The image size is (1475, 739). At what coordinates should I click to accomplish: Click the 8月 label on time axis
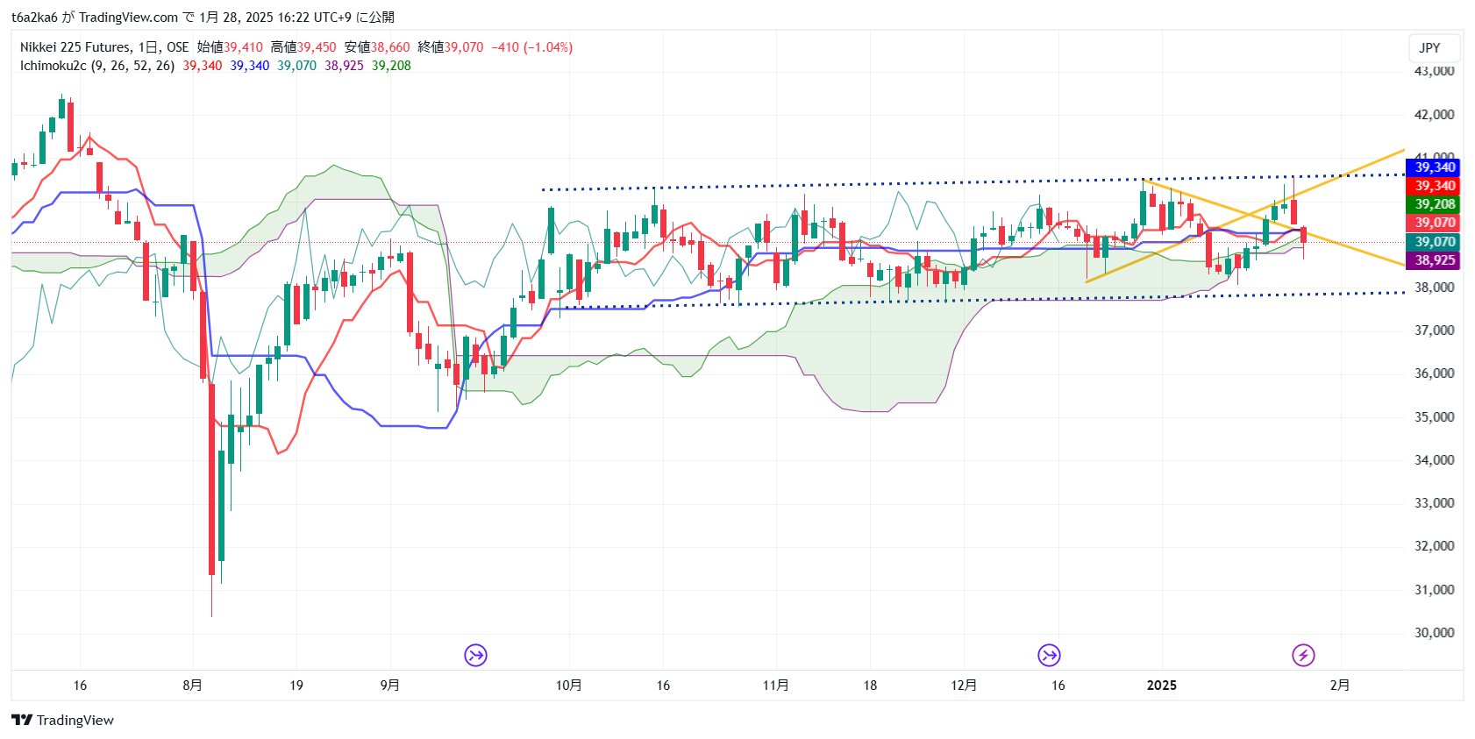point(192,686)
